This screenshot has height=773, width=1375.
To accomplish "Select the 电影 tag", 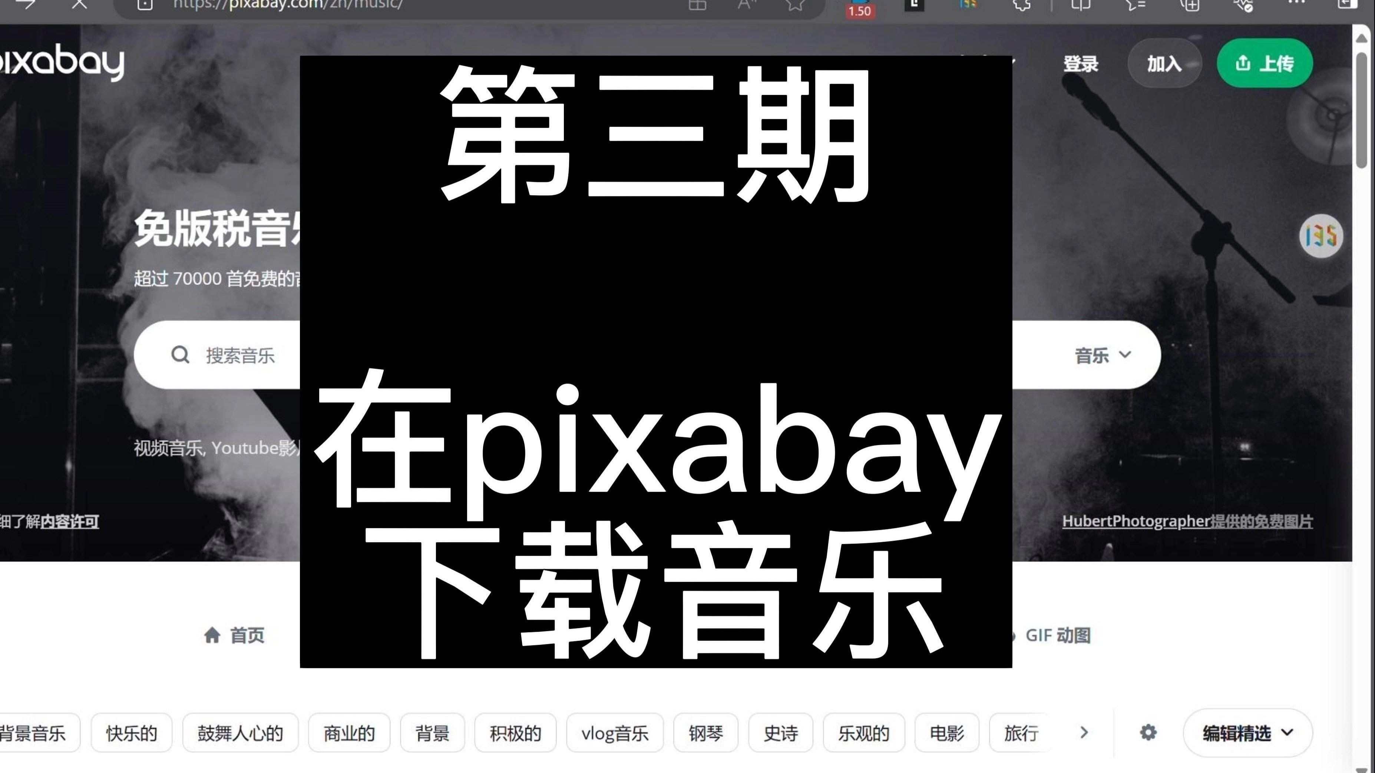I will [x=947, y=733].
